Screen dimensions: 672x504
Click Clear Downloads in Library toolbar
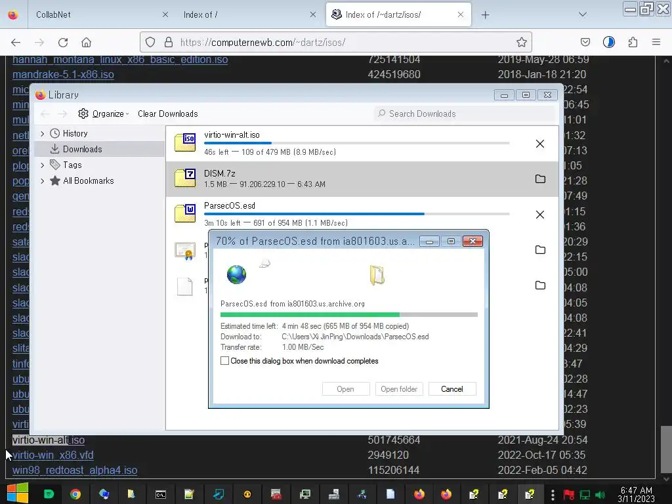pos(167,114)
